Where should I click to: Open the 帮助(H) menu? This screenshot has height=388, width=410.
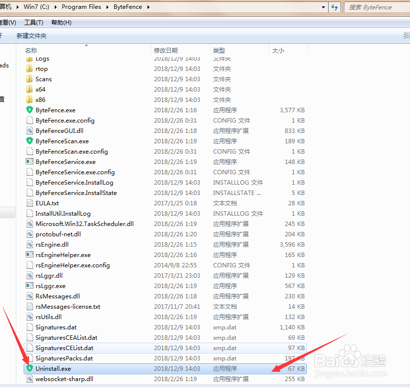pyautogui.click(x=62, y=23)
